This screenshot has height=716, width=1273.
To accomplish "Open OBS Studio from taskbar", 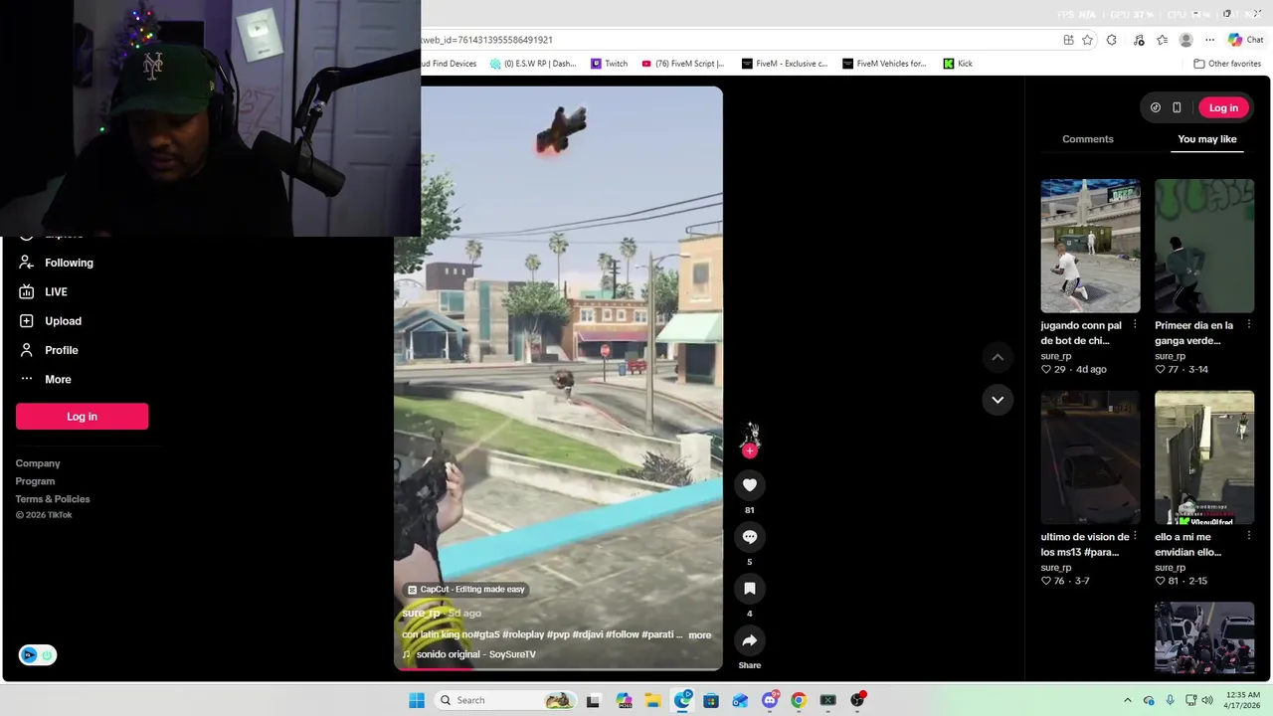I will click(857, 700).
